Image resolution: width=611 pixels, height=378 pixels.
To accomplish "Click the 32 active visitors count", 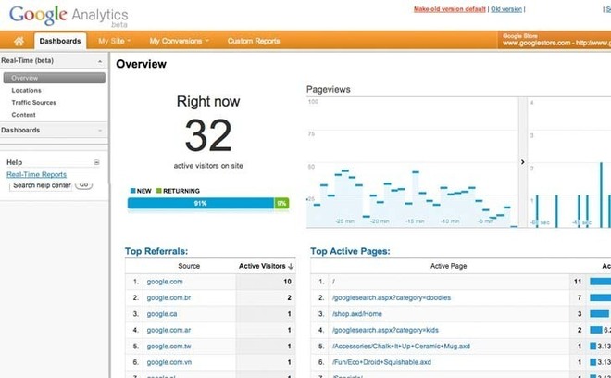I will click(208, 135).
